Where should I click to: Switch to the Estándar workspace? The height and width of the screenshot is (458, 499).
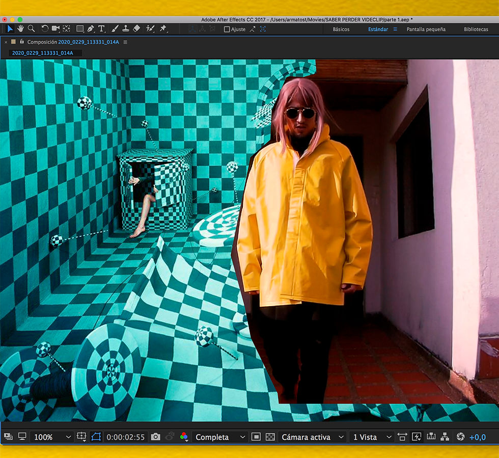pos(378,30)
